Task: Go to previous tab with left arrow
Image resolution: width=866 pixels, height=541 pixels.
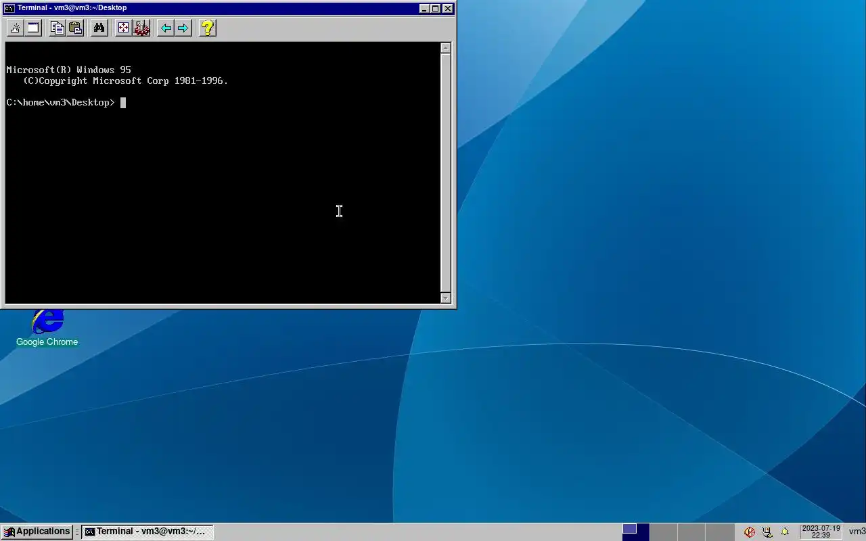Action: (166, 28)
